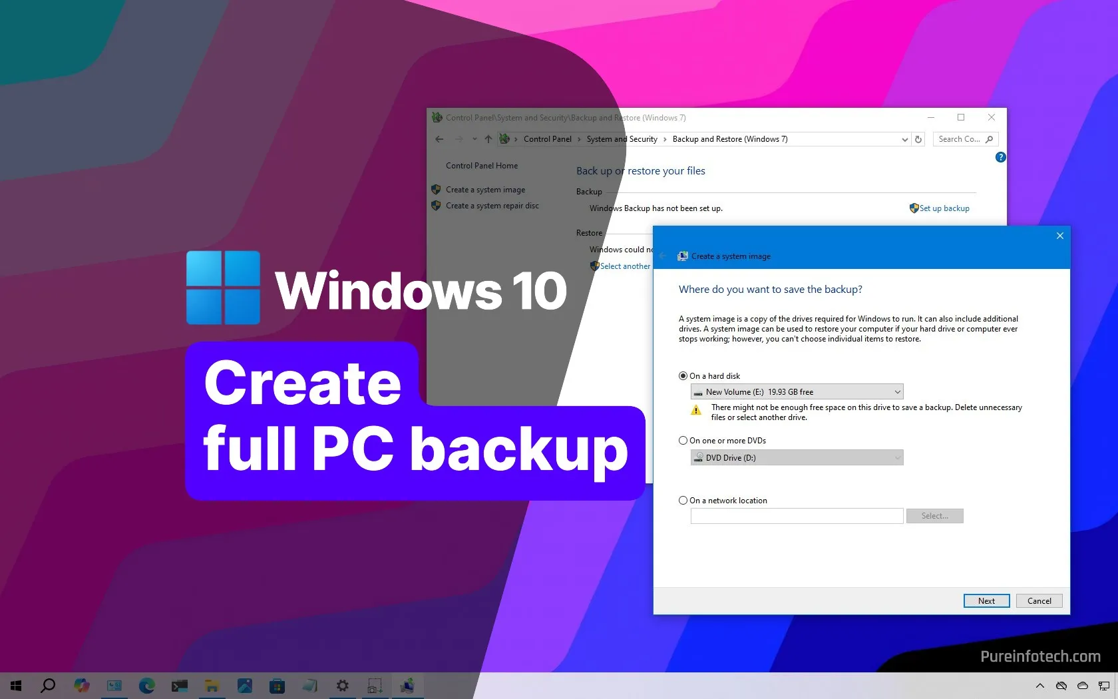Open File Explorer from the taskbar
Image resolution: width=1118 pixels, height=699 pixels.
pyautogui.click(x=212, y=686)
